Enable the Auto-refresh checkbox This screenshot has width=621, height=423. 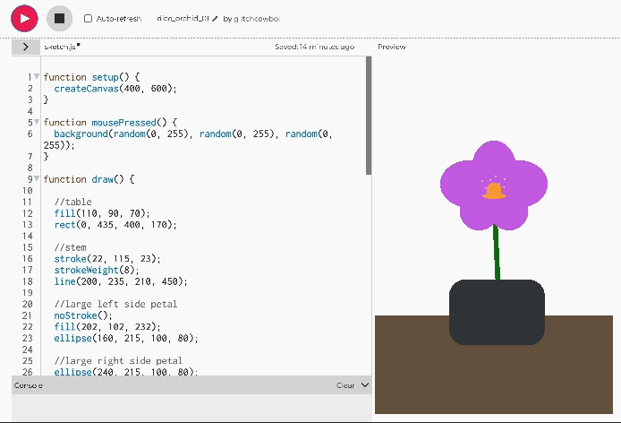point(88,19)
